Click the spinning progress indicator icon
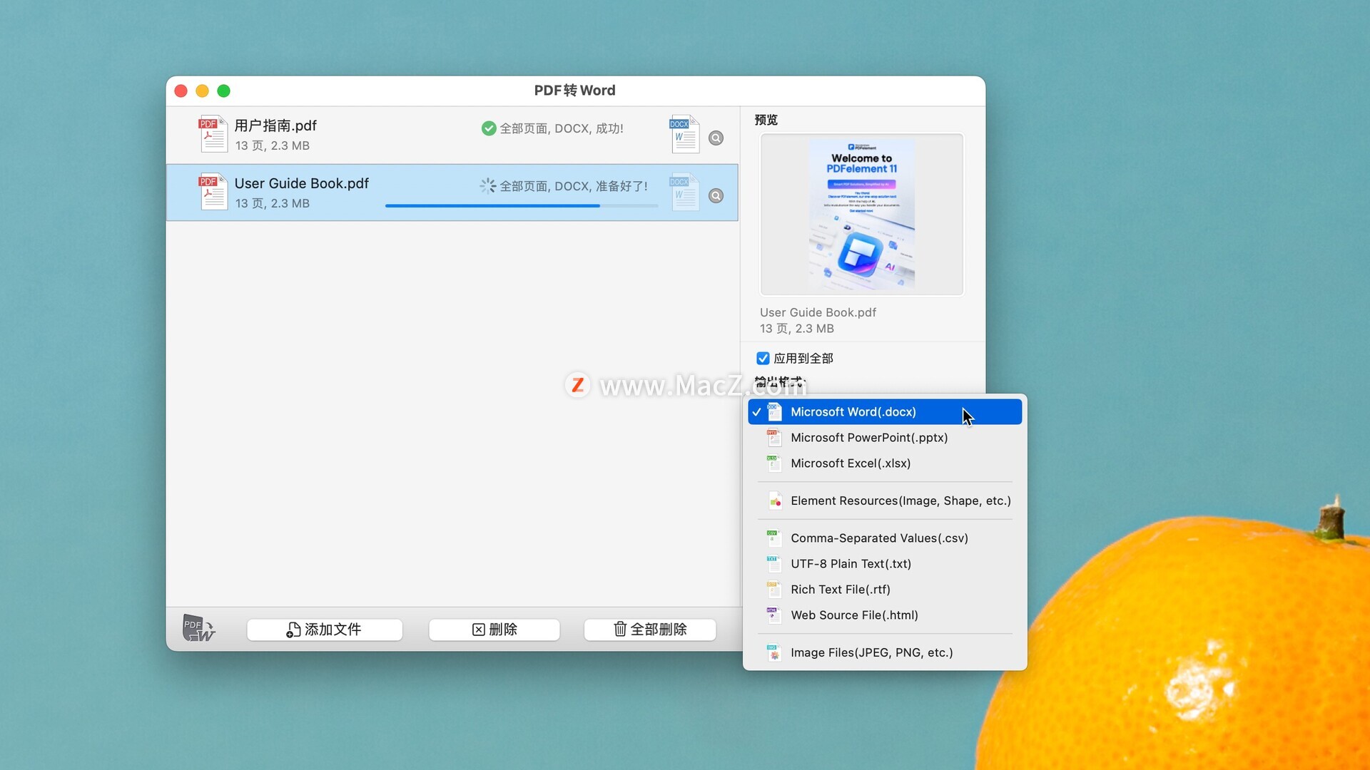Image resolution: width=1370 pixels, height=770 pixels. 488,186
